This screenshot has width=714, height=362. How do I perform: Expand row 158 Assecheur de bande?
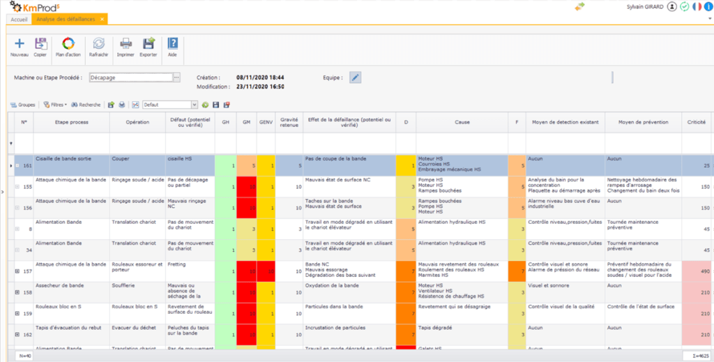17,292
